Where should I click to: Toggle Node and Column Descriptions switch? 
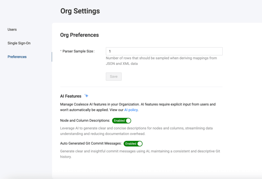pyautogui.click(x=122, y=120)
